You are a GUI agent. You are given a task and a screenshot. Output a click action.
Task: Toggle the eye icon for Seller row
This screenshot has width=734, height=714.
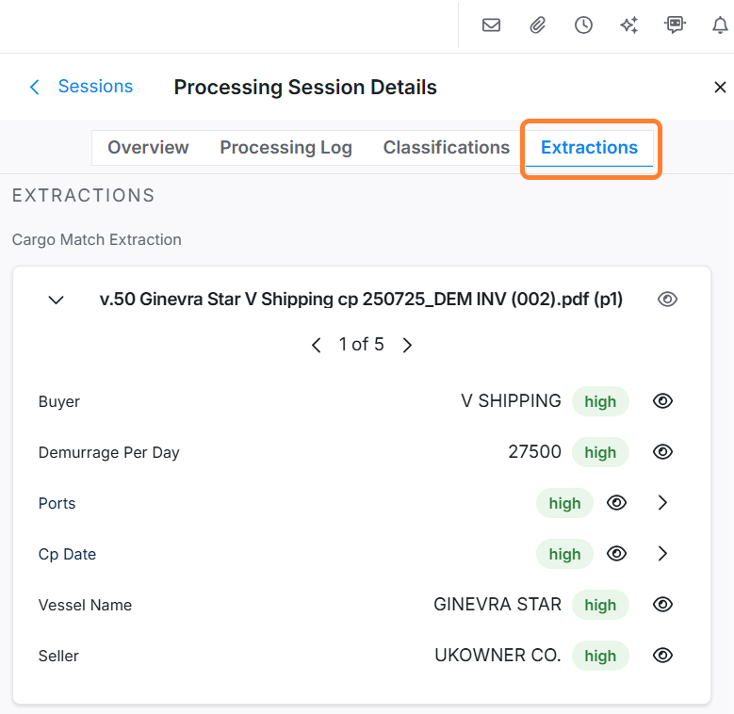tap(662, 656)
